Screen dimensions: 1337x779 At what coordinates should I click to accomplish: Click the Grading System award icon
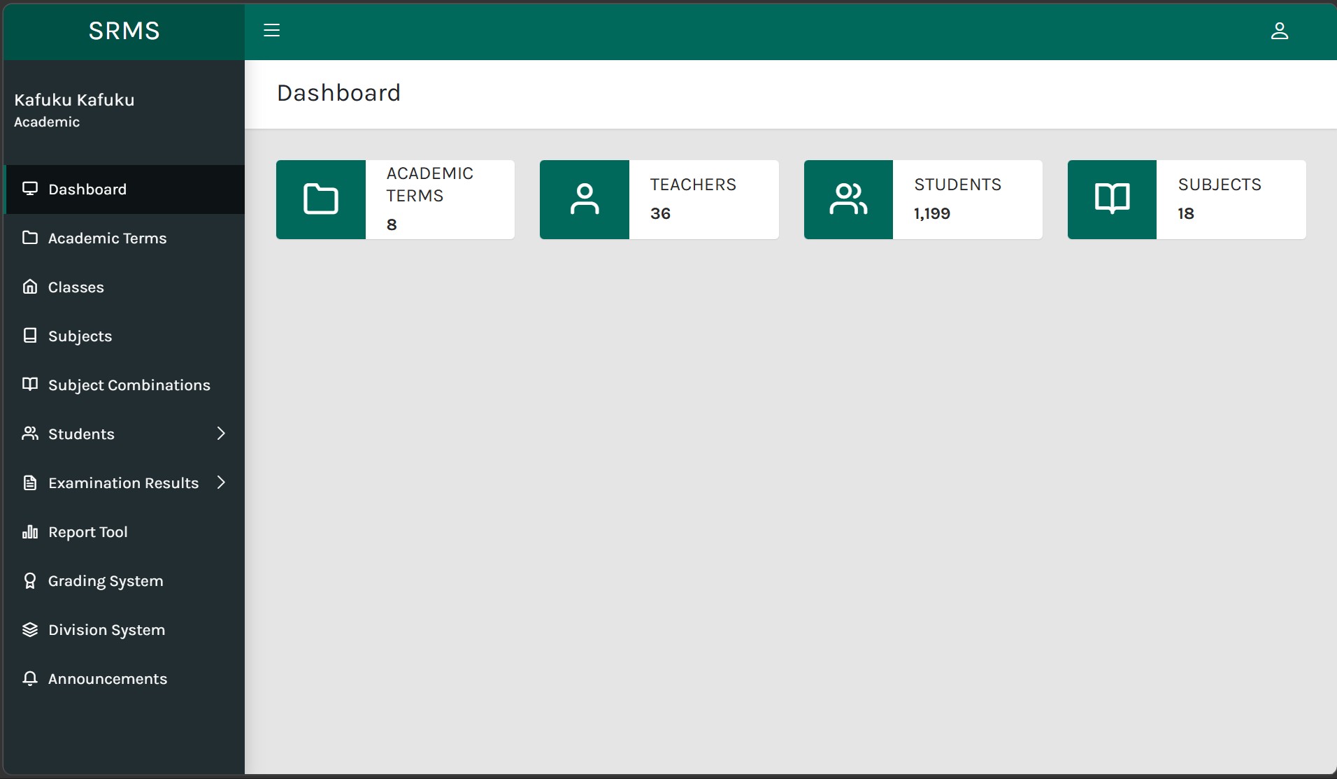tap(30, 580)
